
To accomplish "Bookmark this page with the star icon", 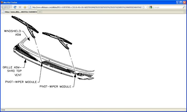I will pyautogui.click(x=144, y=7).
